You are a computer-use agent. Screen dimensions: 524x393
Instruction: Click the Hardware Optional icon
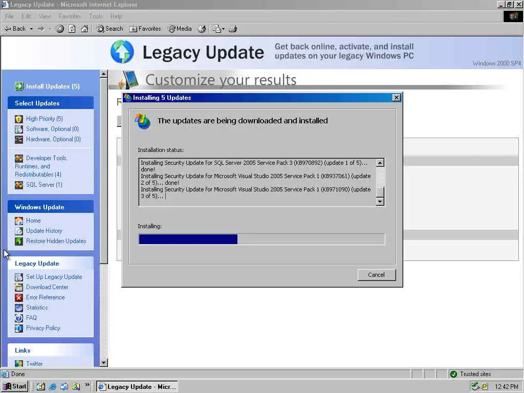tap(19, 139)
